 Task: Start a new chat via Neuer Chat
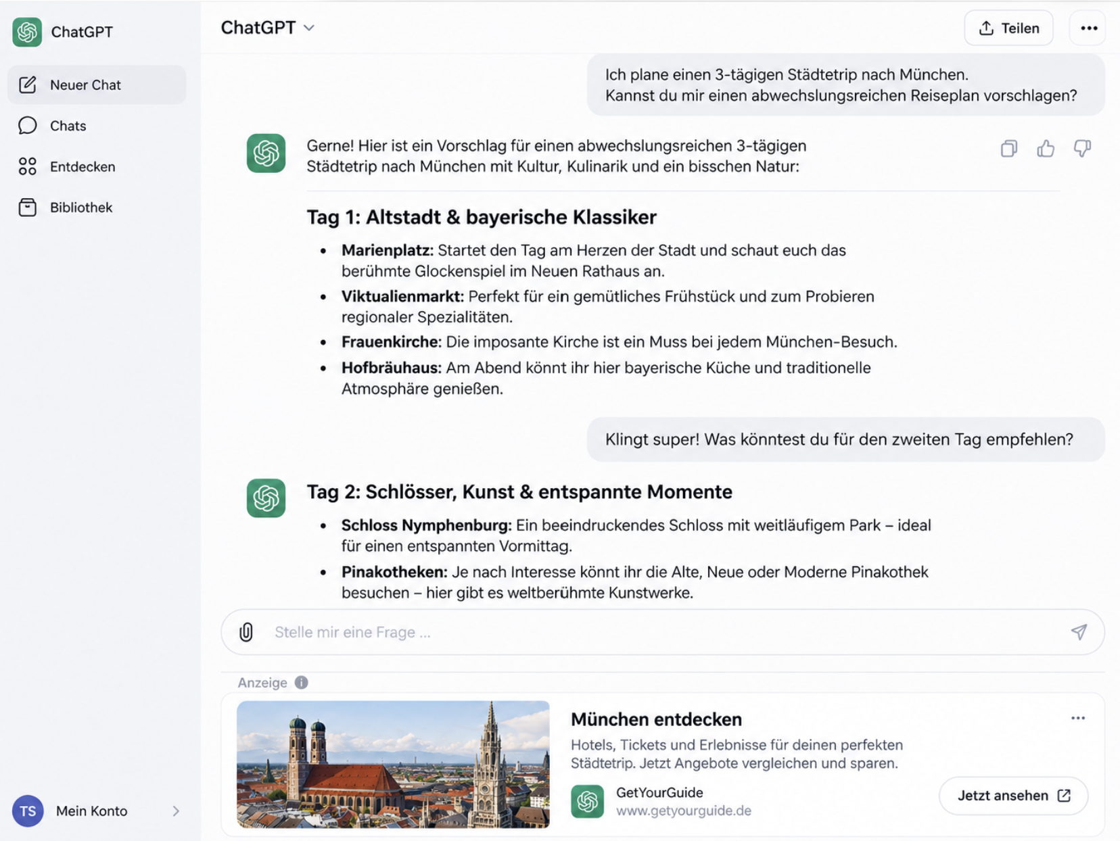click(97, 85)
